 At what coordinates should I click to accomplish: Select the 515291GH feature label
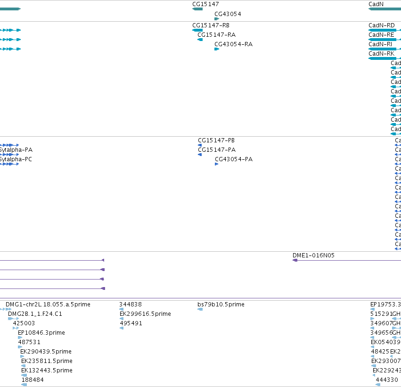(x=385, y=314)
